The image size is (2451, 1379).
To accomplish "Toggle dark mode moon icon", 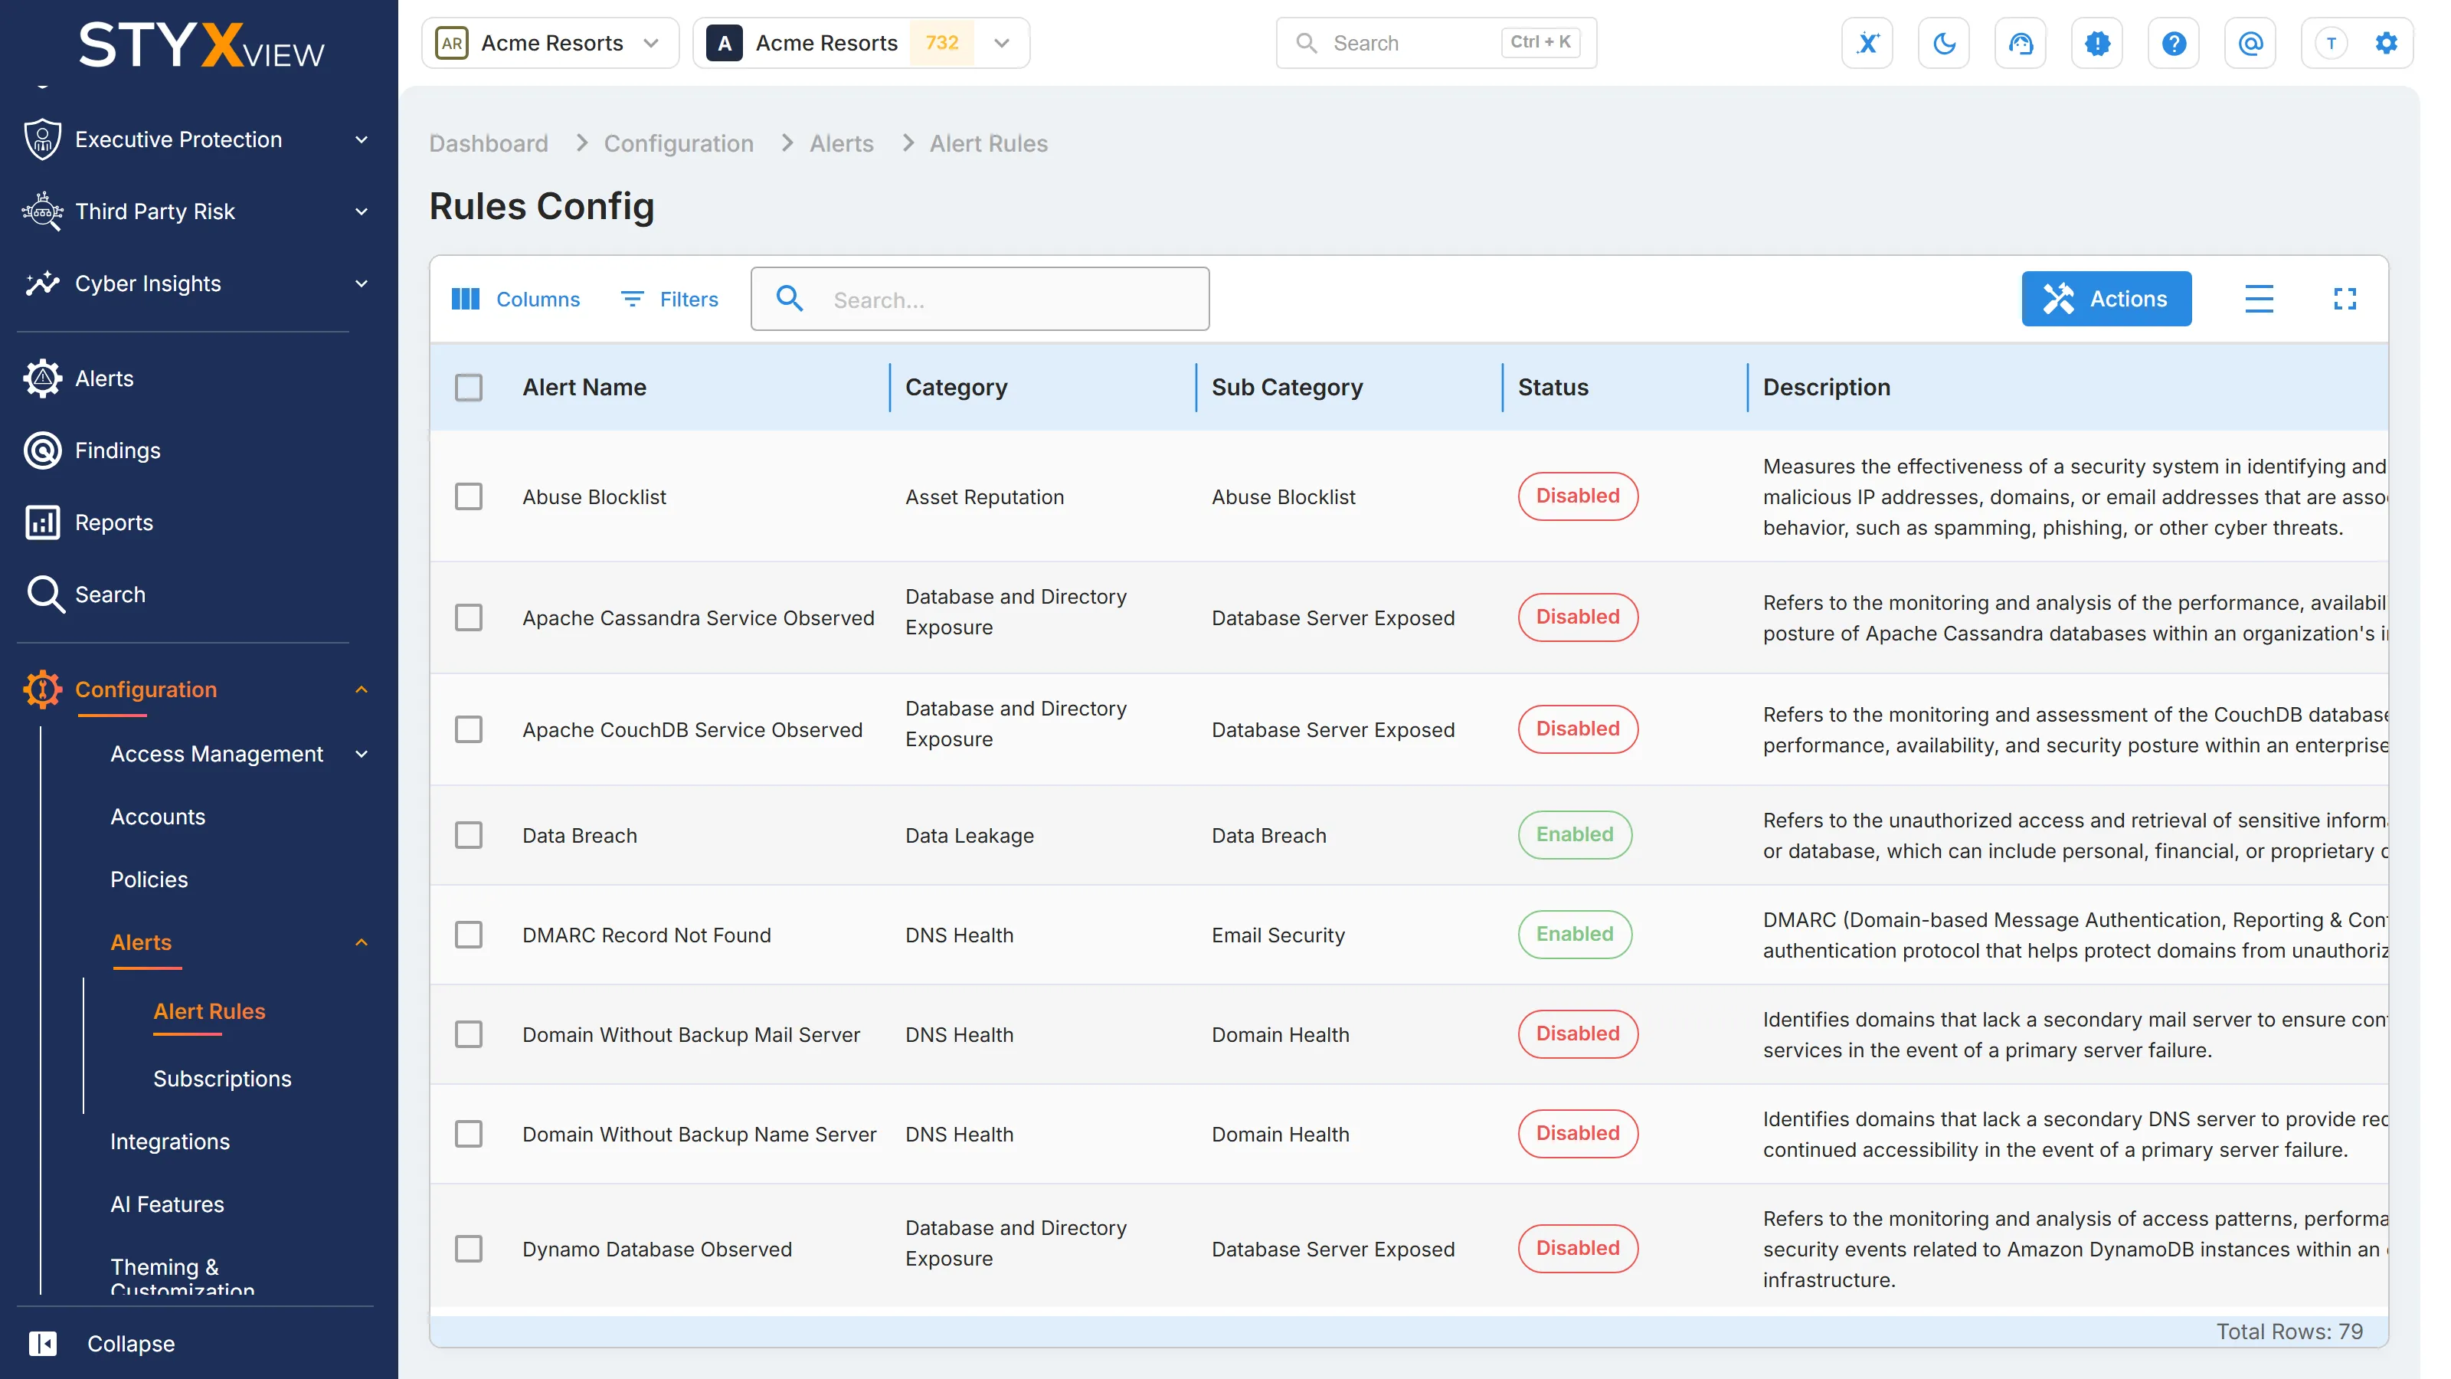I will tap(1944, 43).
